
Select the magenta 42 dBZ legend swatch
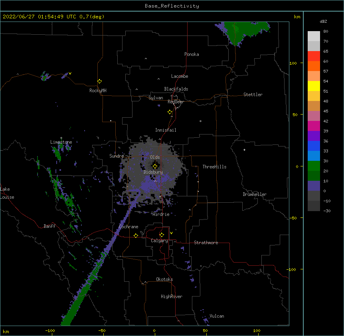click(x=314, y=126)
